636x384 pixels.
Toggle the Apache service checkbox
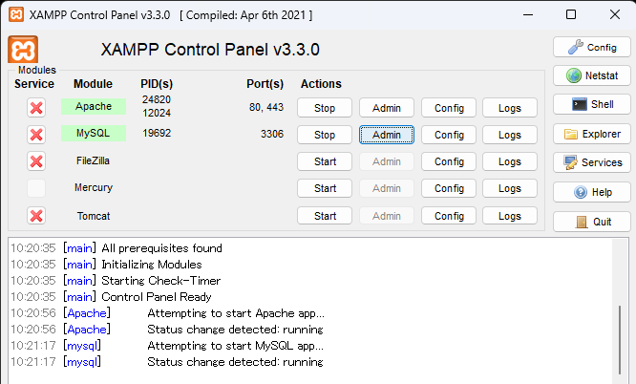pyautogui.click(x=36, y=108)
